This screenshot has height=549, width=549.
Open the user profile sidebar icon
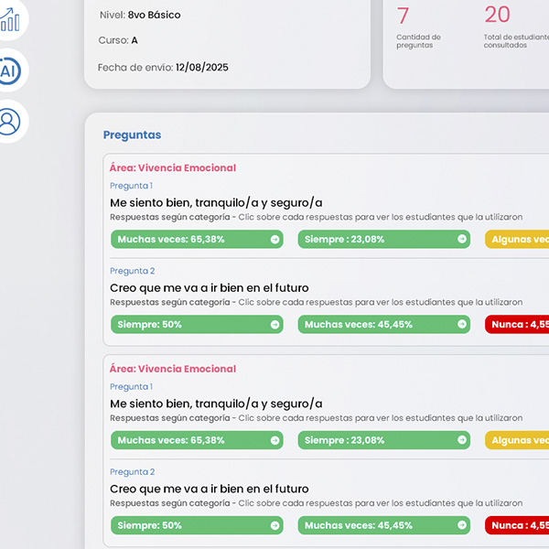pos(9,122)
